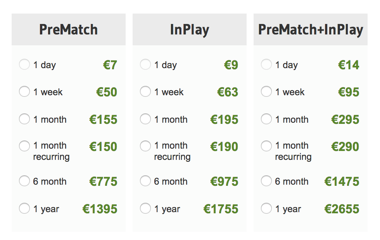Viewport: 380px width, 240px height.
Task: Choose PreMatch+InPlay 1 week €95 radio
Action: coord(266,91)
